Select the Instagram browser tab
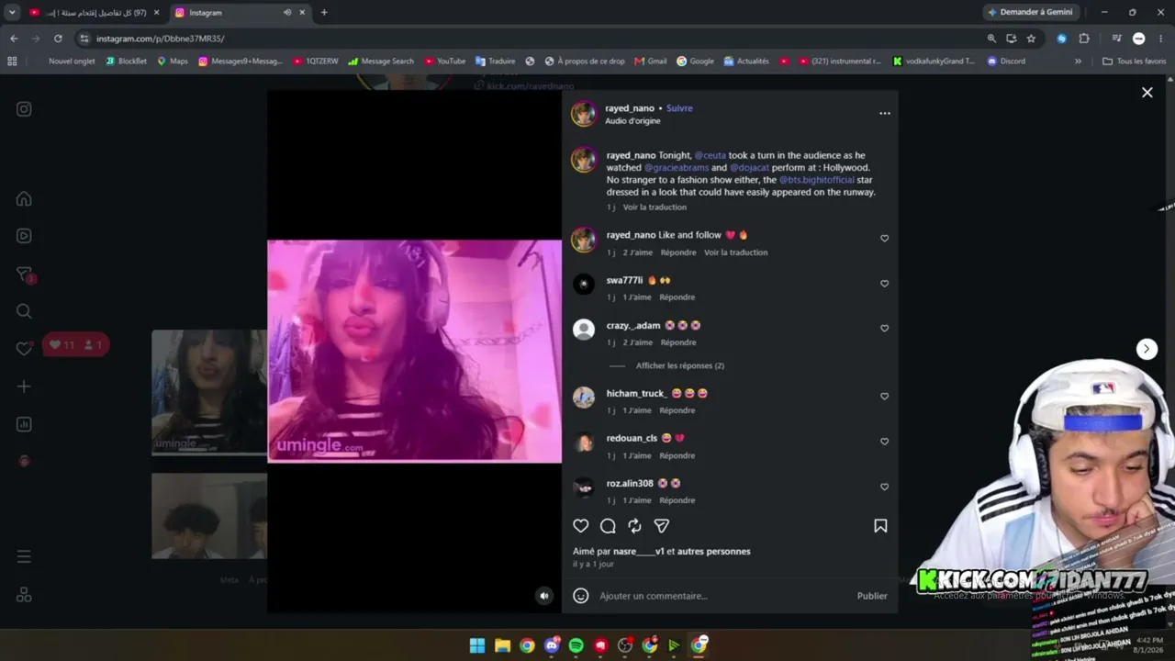The image size is (1175, 661). (239, 13)
